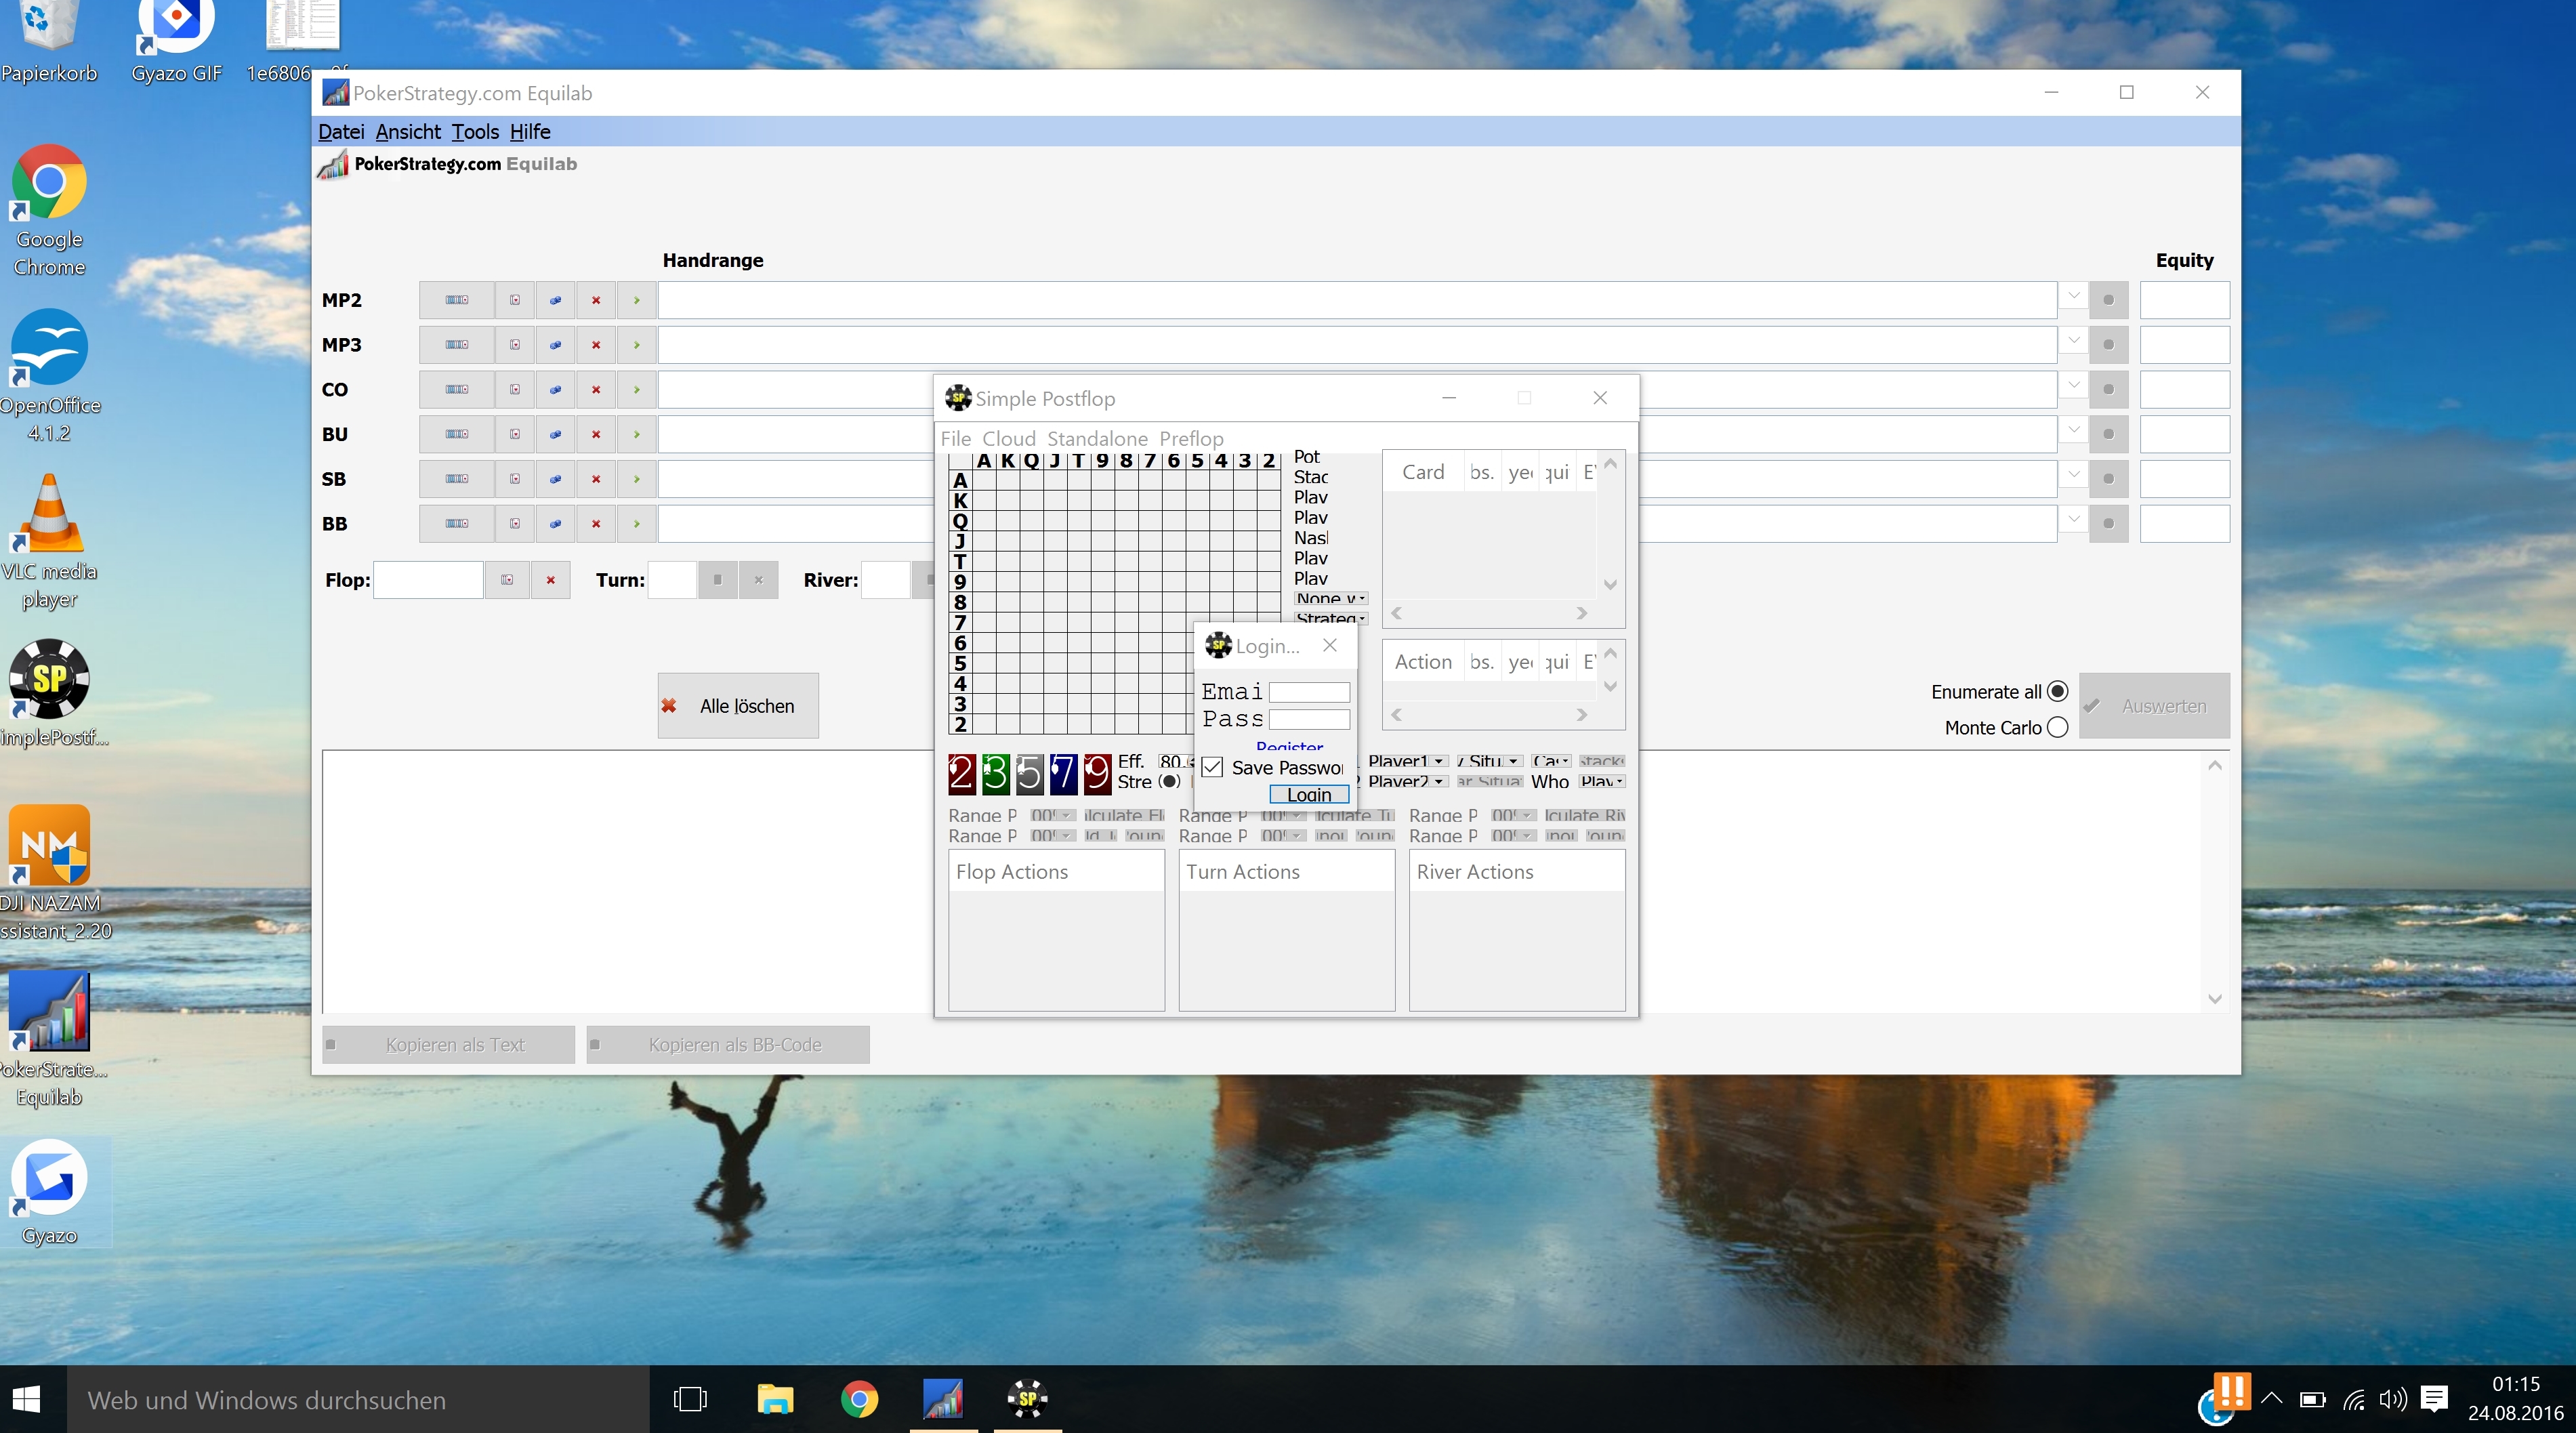Open Task View in the taskbar
This screenshot has width=2576, height=1433.
[690, 1398]
